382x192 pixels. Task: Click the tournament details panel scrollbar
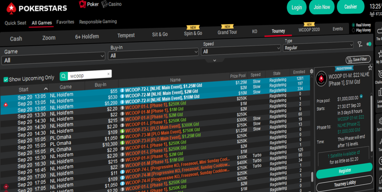click(x=371, y=123)
